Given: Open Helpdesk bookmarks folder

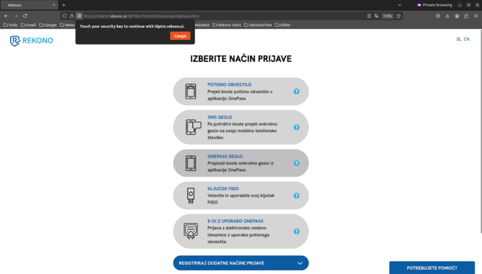Looking at the screenshot, I should point(202,25).
